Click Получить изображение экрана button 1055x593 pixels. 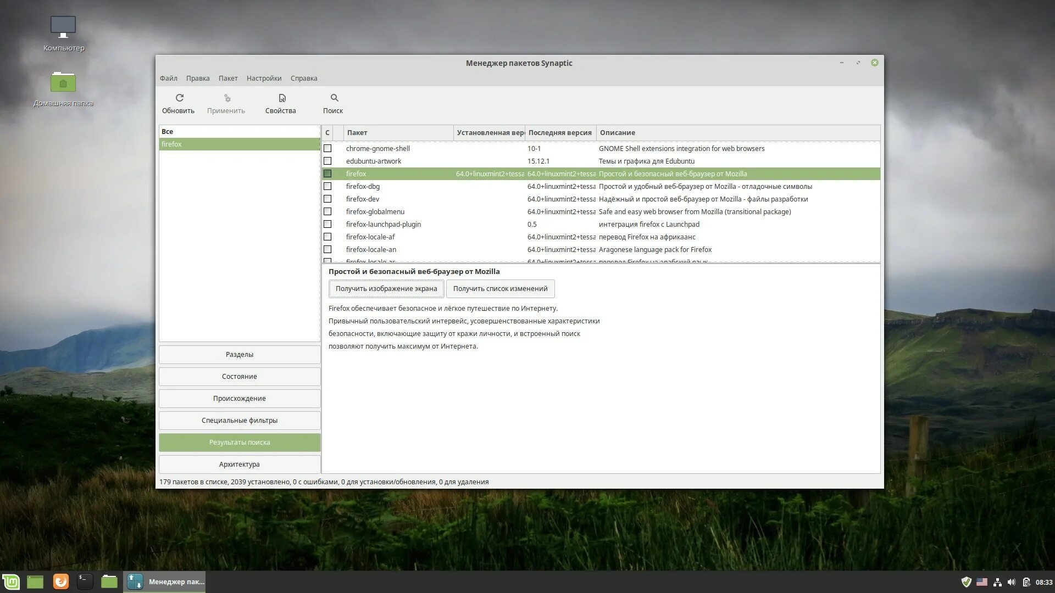[386, 288]
